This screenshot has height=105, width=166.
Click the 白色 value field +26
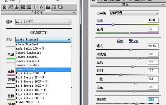(153, 79)
